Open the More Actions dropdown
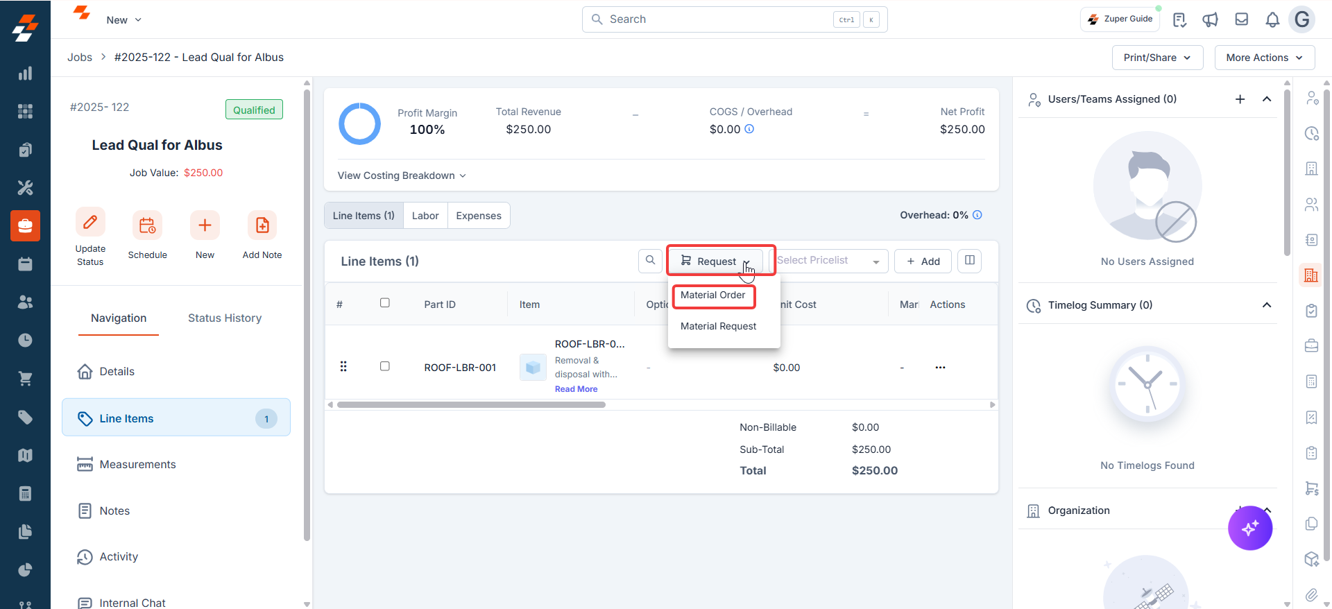Screen dimensions: 1332x609 (x=1265, y=58)
